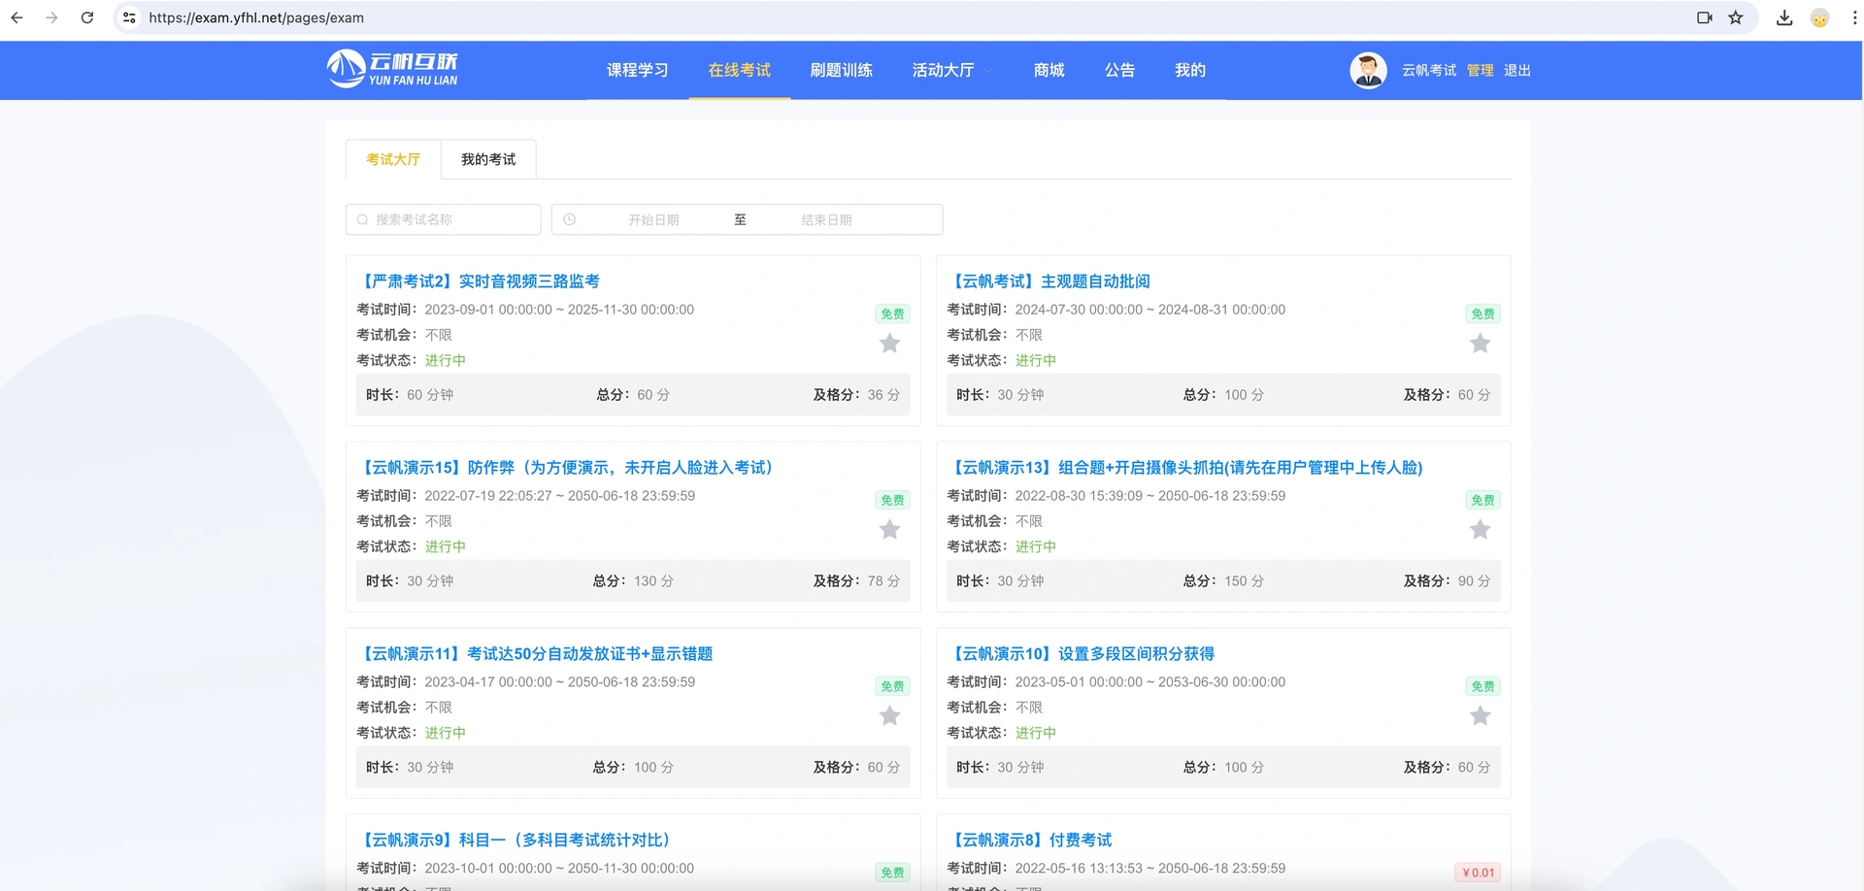Screen dimensions: 1864x891
Task: Click the user avatar in header
Action: click(x=1368, y=70)
